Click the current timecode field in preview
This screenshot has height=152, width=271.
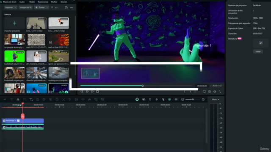[202, 86]
